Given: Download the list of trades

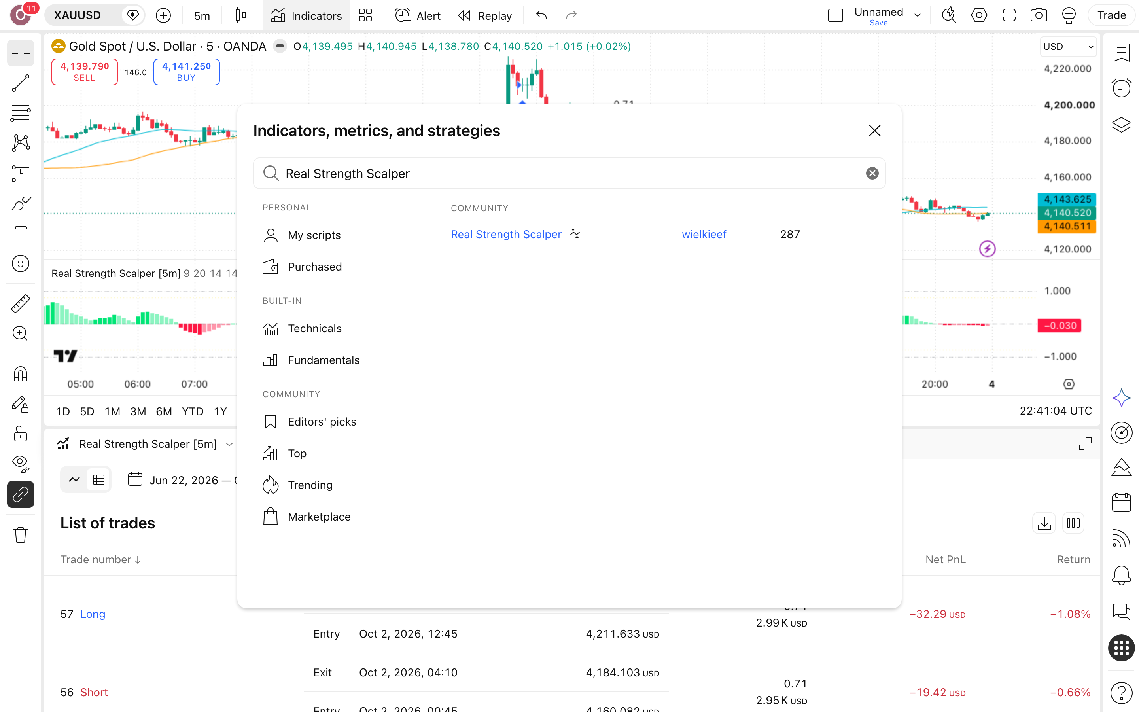Looking at the screenshot, I should coord(1044,523).
